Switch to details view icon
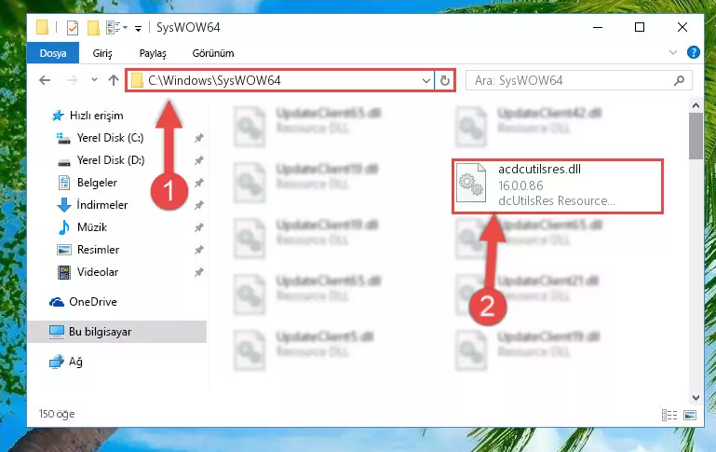Image resolution: width=716 pixels, height=452 pixels. tap(669, 415)
